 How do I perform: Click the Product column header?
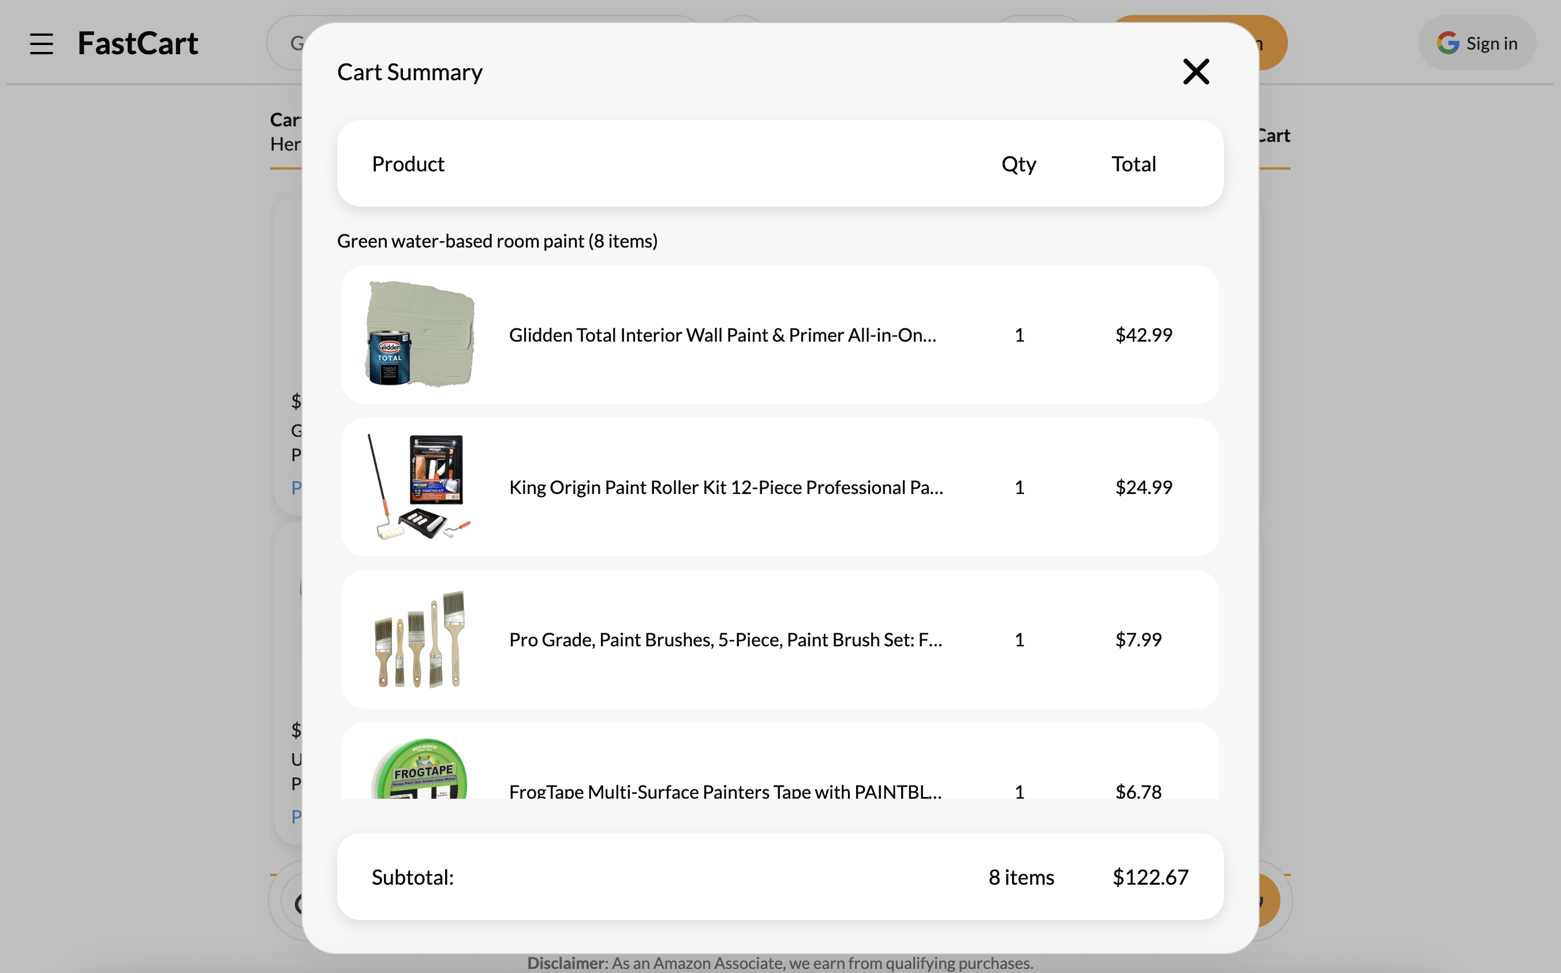tap(408, 163)
